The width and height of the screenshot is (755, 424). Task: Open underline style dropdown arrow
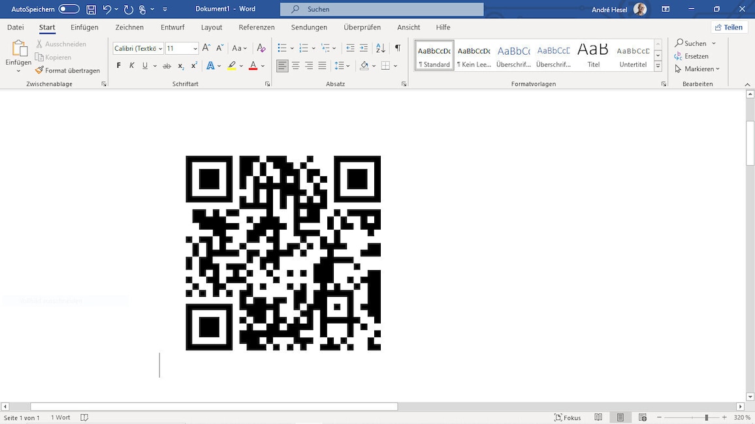(155, 66)
